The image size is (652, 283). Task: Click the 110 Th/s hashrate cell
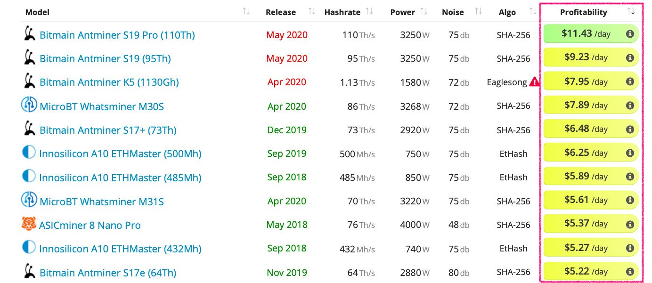359,35
